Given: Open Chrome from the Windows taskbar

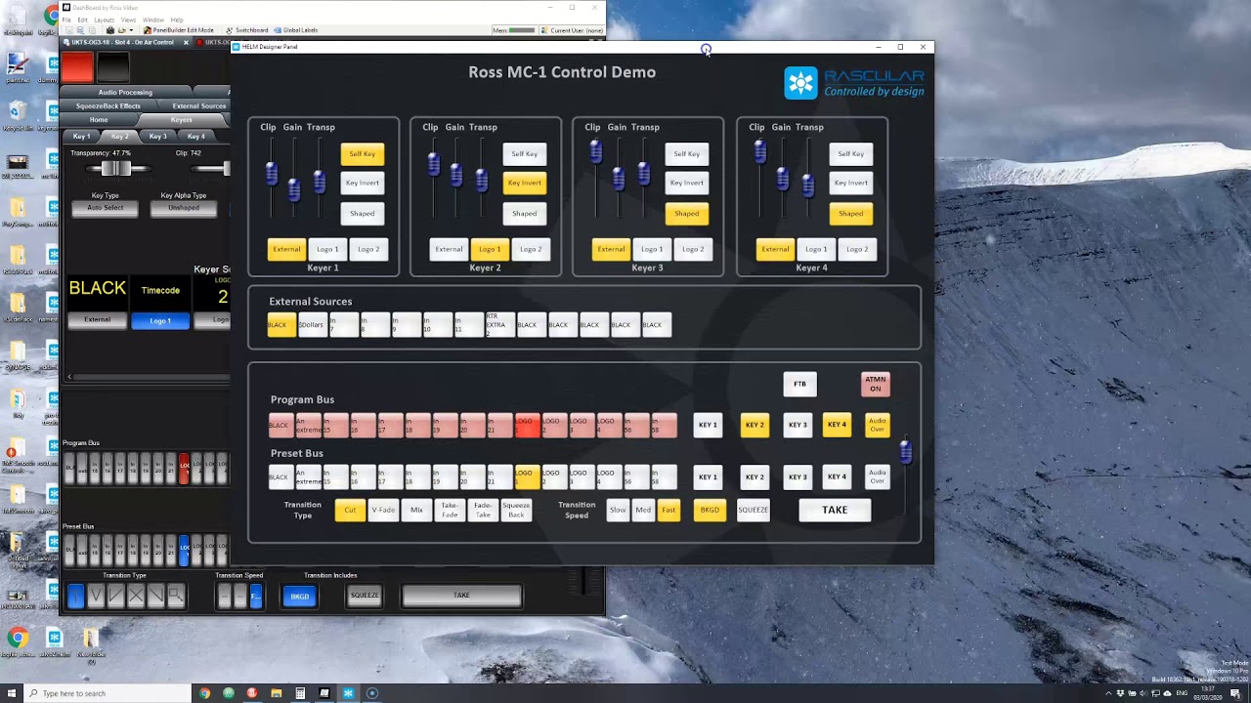Looking at the screenshot, I should point(204,693).
